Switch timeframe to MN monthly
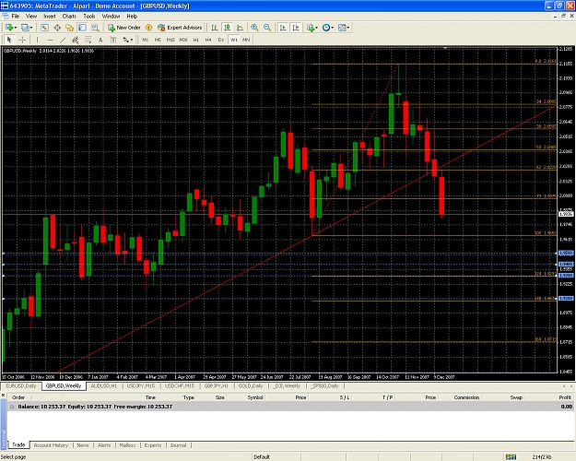 [x=246, y=40]
